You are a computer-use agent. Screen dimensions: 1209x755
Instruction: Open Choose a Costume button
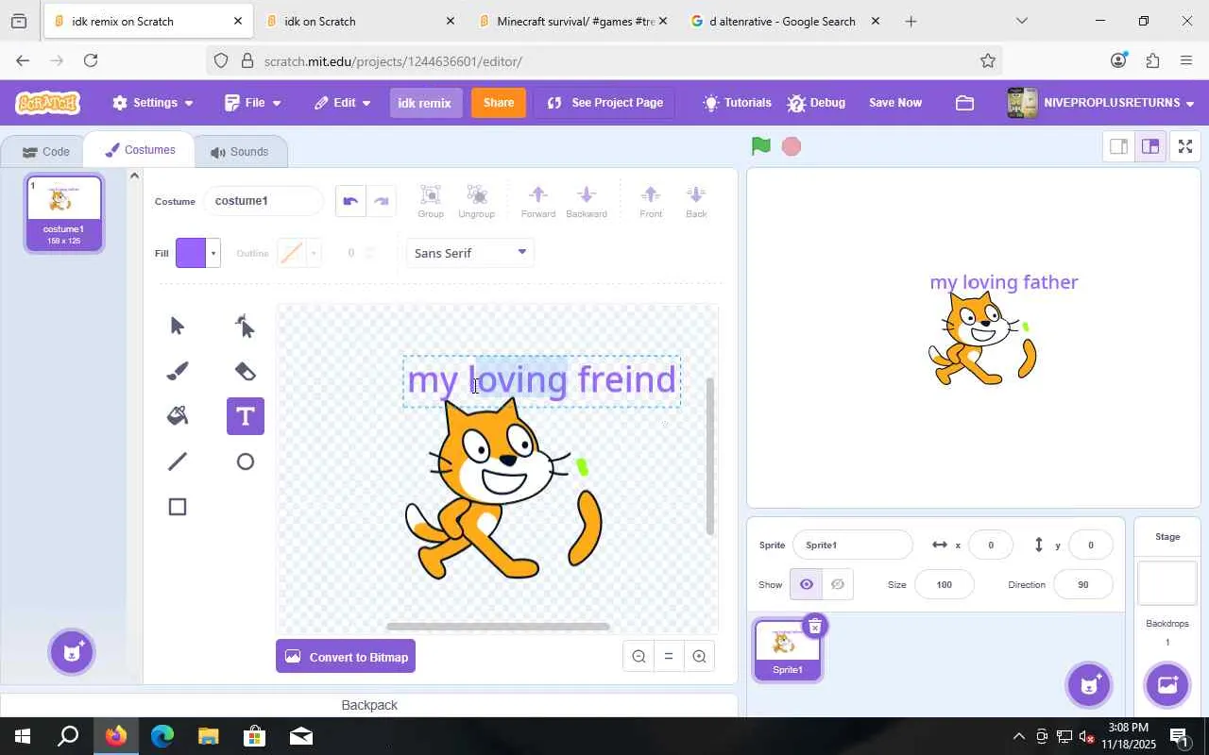tap(73, 651)
